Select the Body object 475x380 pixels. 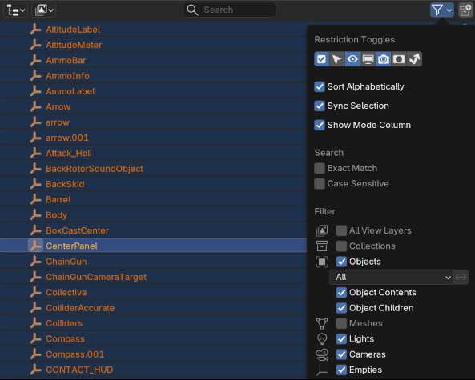(56, 215)
